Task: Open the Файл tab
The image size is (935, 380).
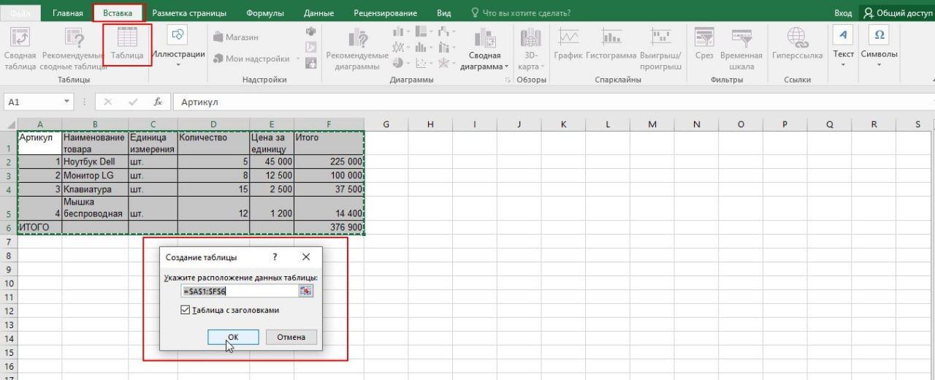Action: [x=20, y=13]
